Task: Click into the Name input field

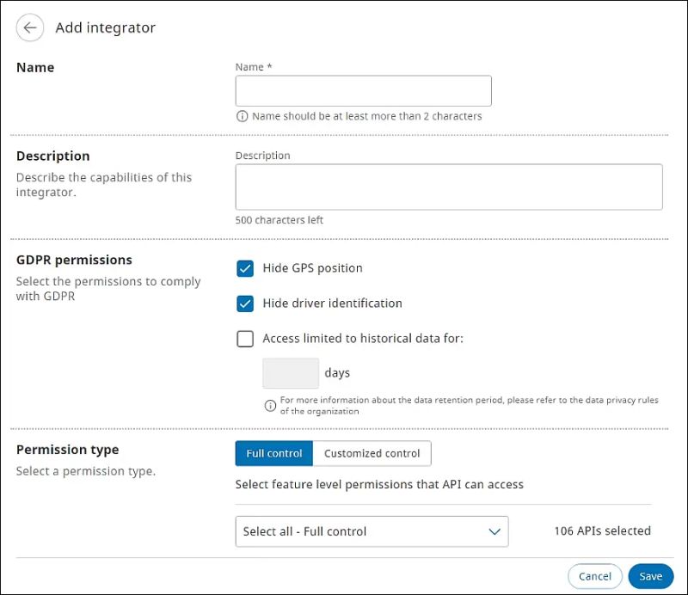Action: pyautogui.click(x=363, y=91)
